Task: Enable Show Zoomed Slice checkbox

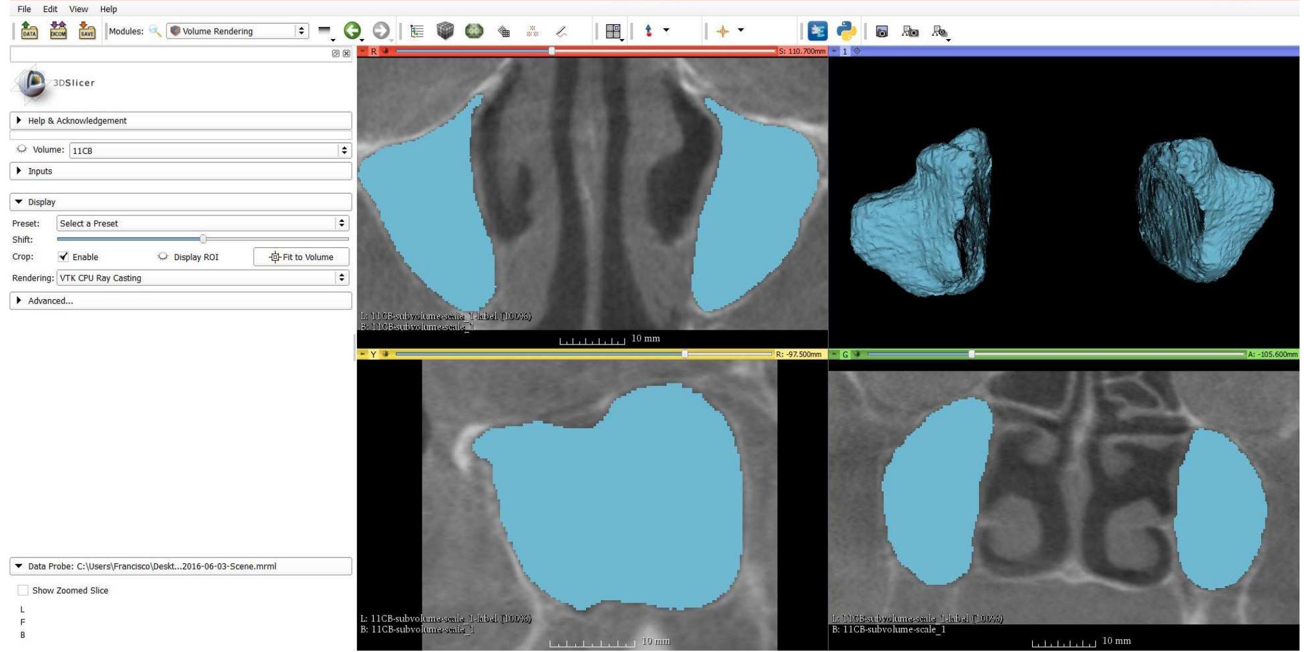Action: tap(23, 590)
